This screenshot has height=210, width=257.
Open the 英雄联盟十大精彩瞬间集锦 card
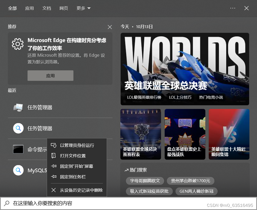pos(229,134)
